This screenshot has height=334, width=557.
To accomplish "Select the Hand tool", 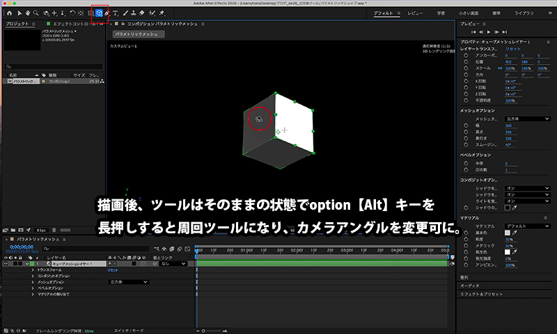I will tap(26, 12).
